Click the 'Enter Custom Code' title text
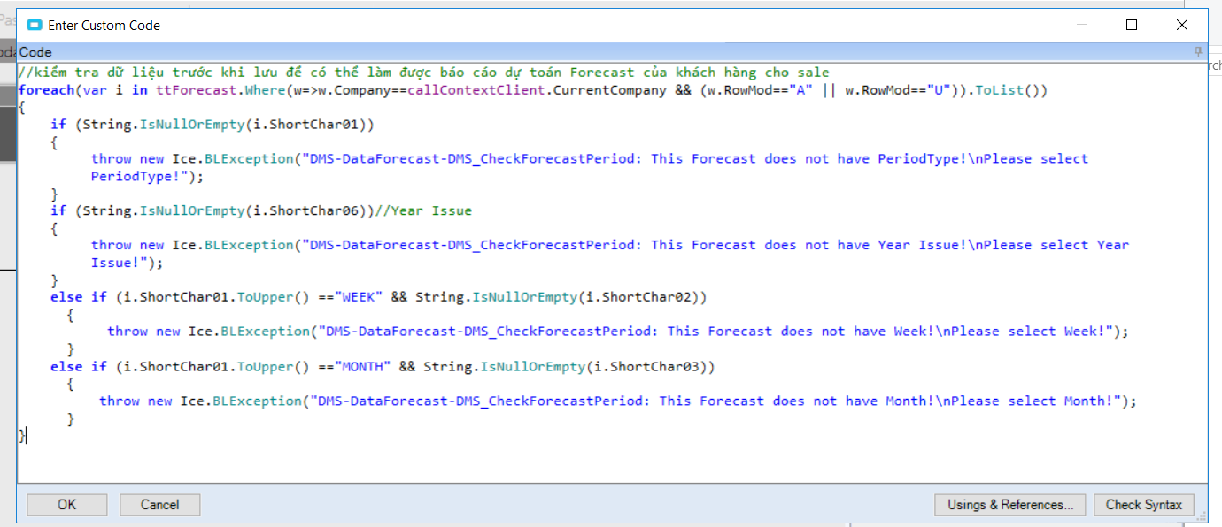1222x527 pixels. [104, 26]
